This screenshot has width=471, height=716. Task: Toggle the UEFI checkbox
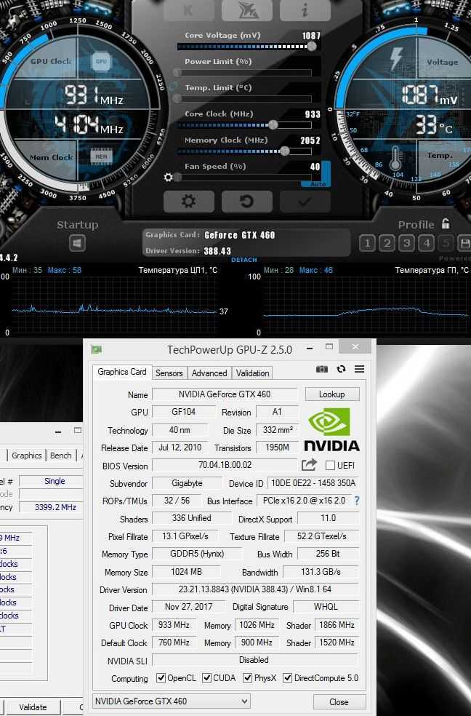click(x=330, y=465)
